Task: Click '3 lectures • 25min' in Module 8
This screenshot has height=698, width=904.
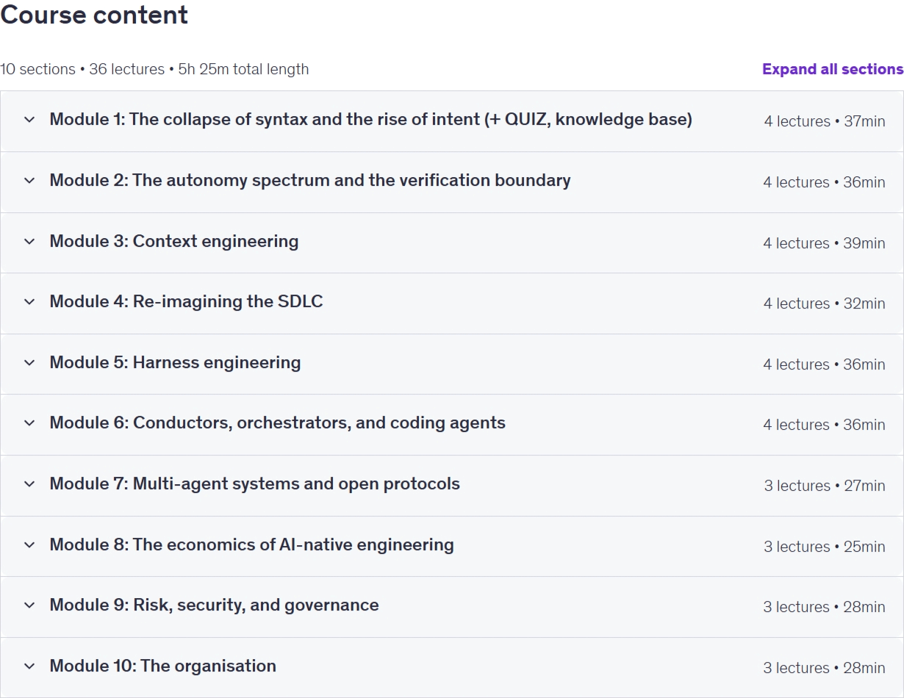Action: (x=825, y=547)
